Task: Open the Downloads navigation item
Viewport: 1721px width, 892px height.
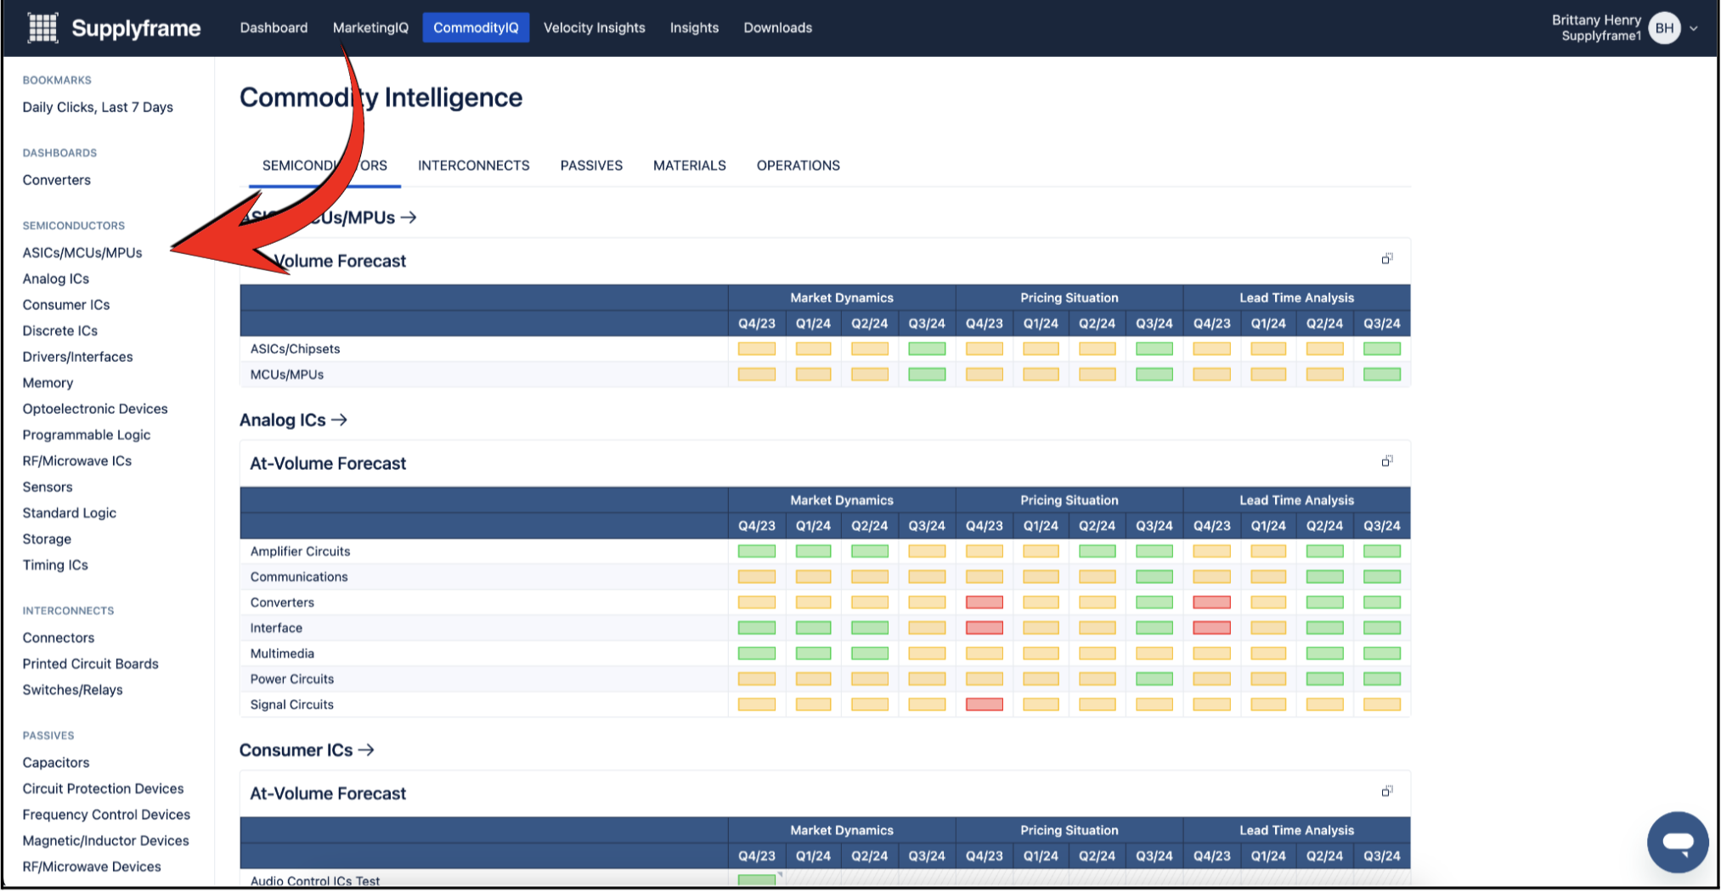Action: pyautogui.click(x=777, y=28)
